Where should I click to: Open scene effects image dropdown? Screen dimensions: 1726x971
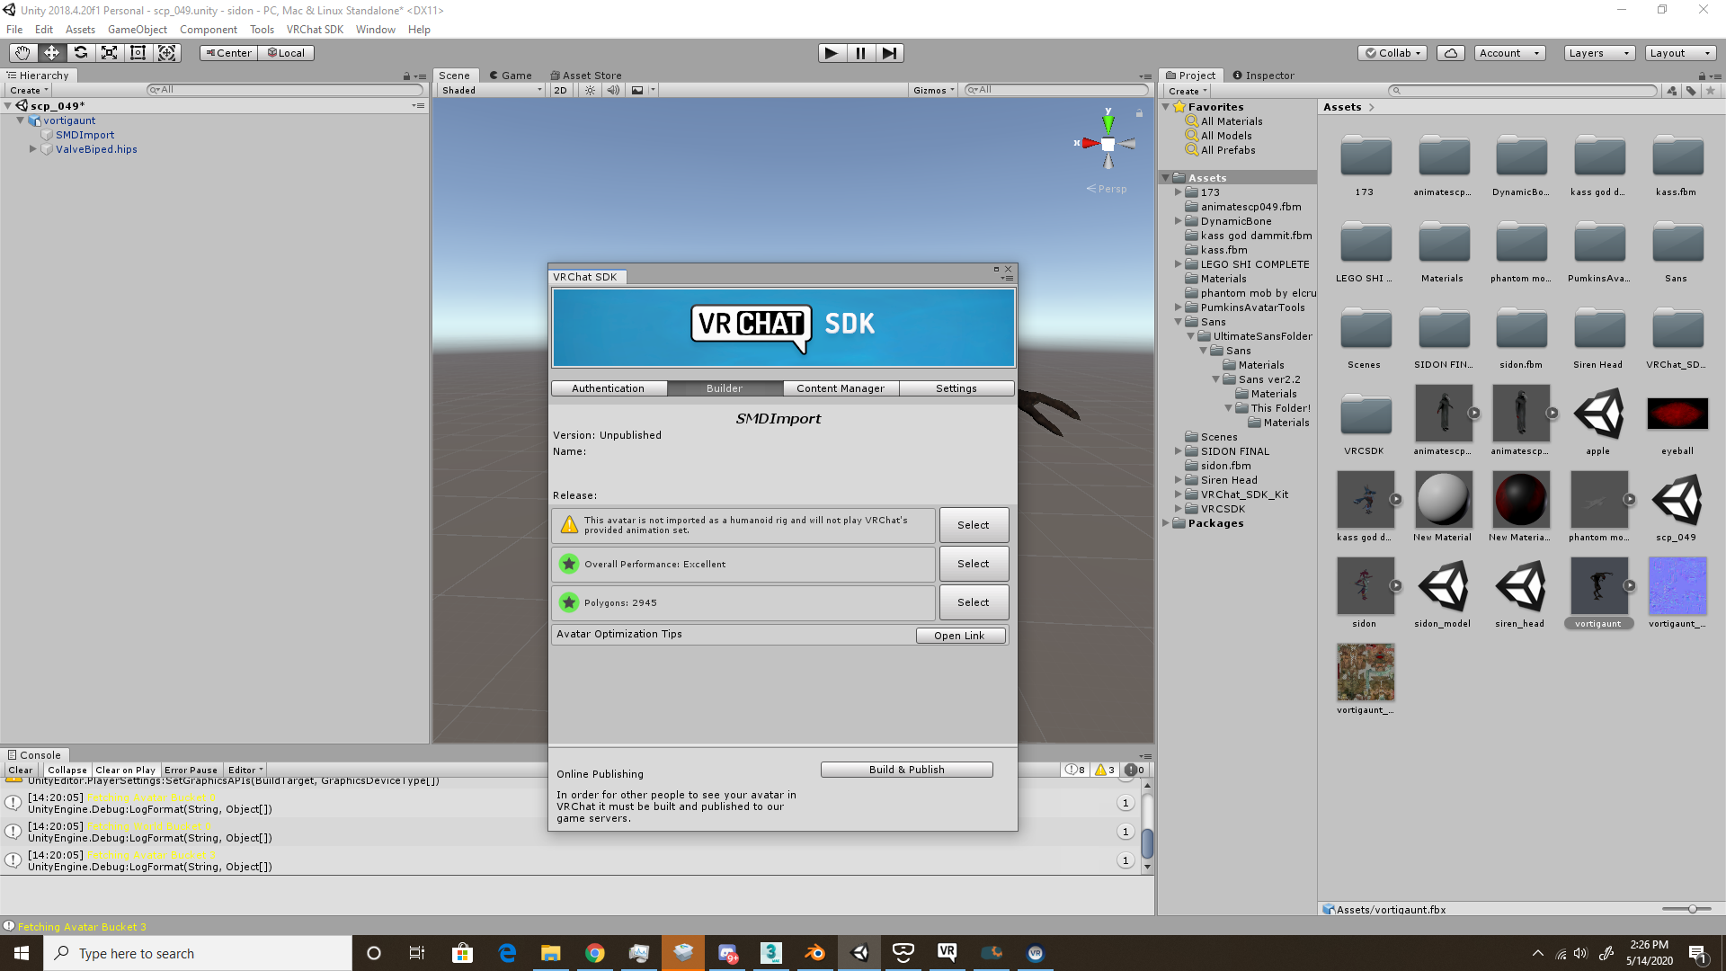(642, 90)
